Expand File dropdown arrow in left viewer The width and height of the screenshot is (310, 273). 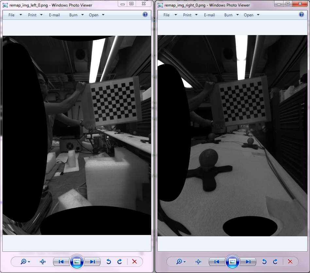[21, 15]
